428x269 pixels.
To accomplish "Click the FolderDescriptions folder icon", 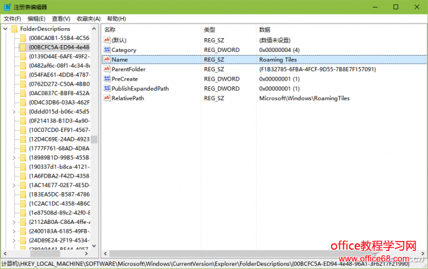I will pyautogui.click(x=14, y=29).
